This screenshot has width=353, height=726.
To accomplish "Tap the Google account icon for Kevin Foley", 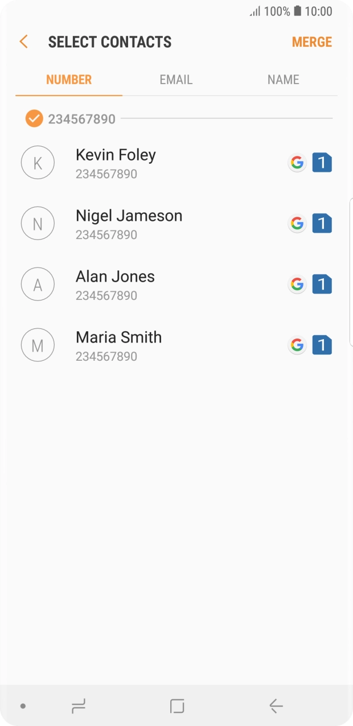I will pyautogui.click(x=297, y=163).
